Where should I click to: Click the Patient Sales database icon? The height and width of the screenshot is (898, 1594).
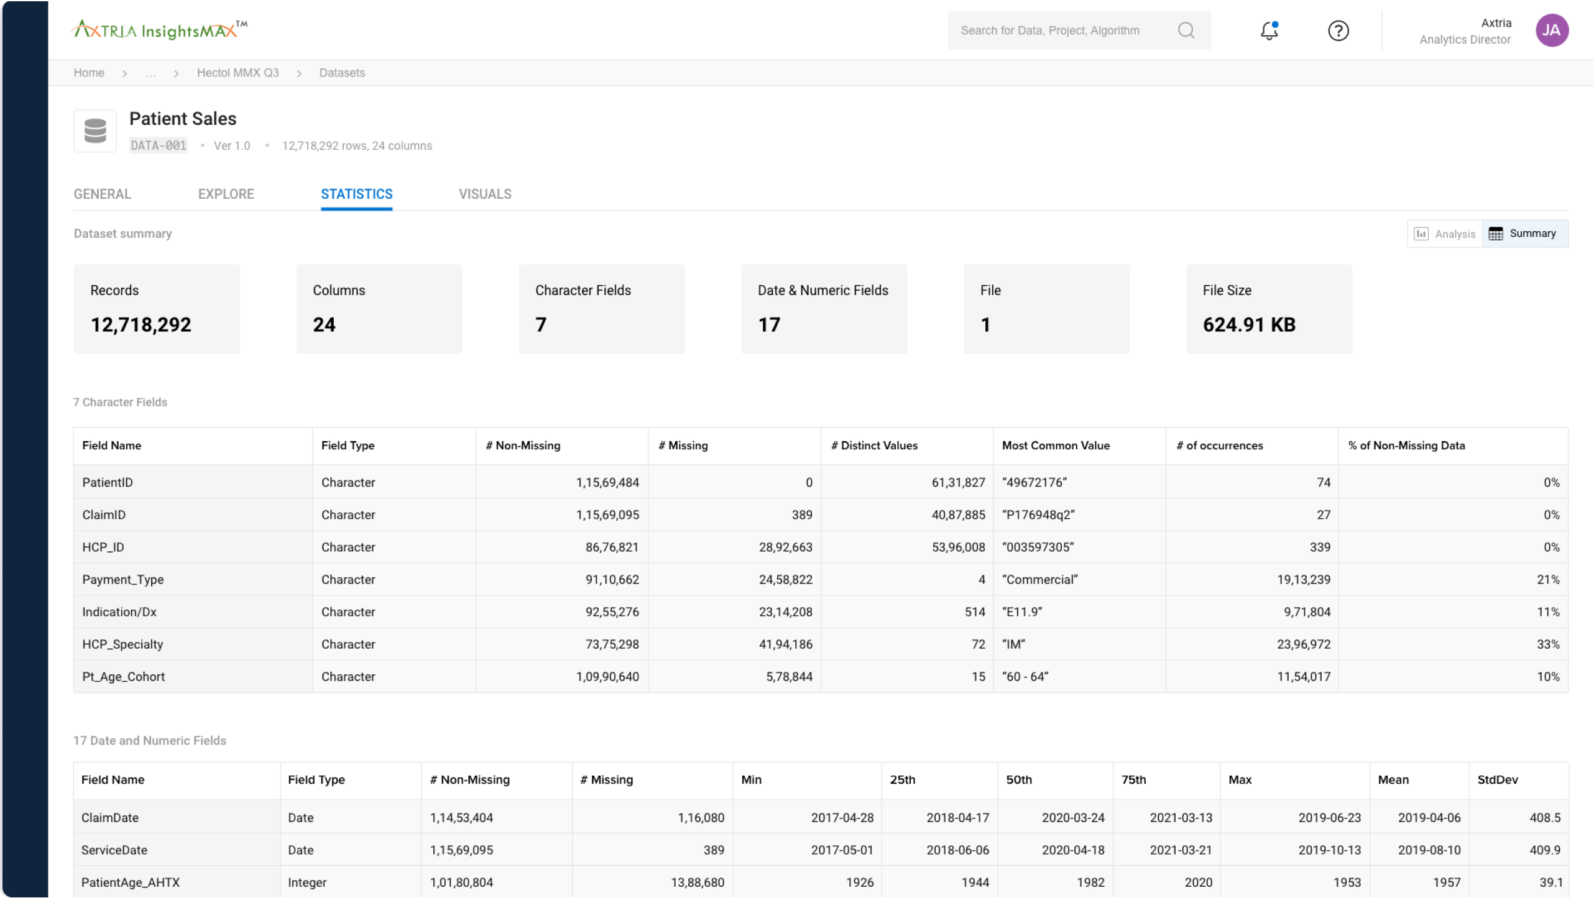point(95,131)
